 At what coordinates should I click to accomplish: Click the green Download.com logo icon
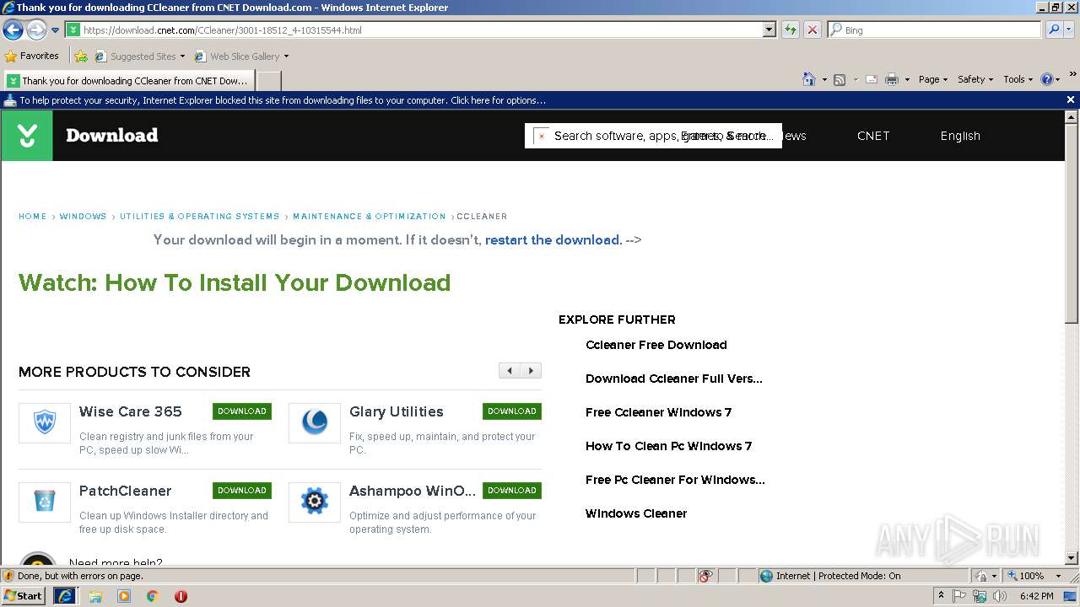[27, 135]
